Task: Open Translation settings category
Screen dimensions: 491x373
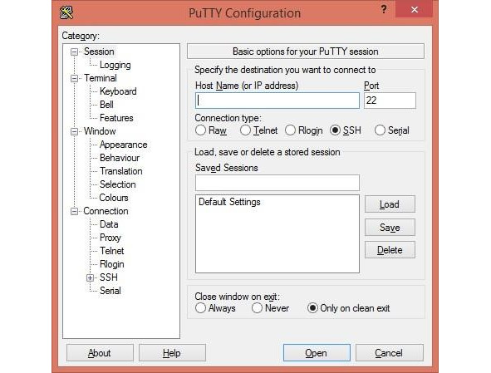Action: coord(121,171)
